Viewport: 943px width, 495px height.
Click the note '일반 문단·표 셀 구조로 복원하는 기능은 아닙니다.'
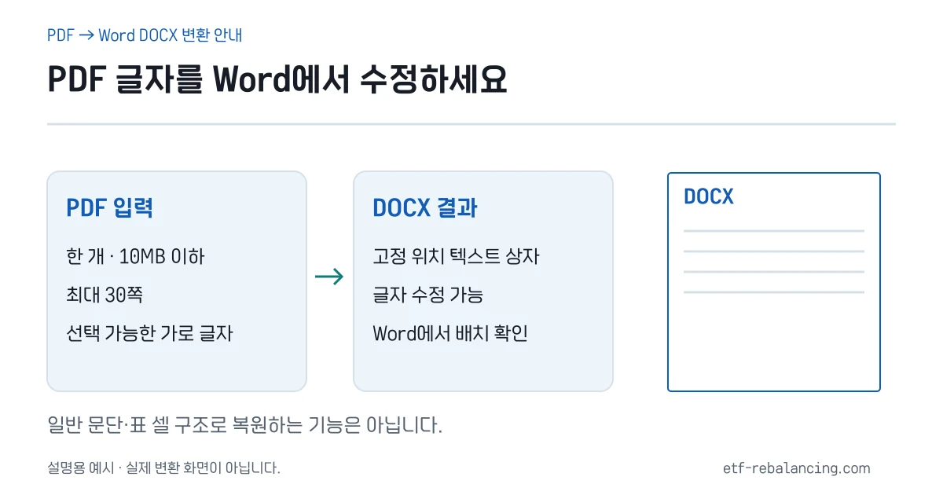pyautogui.click(x=245, y=426)
